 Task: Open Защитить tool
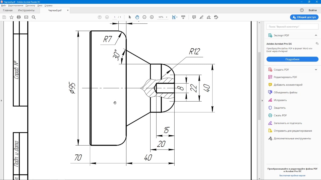coord(280,108)
